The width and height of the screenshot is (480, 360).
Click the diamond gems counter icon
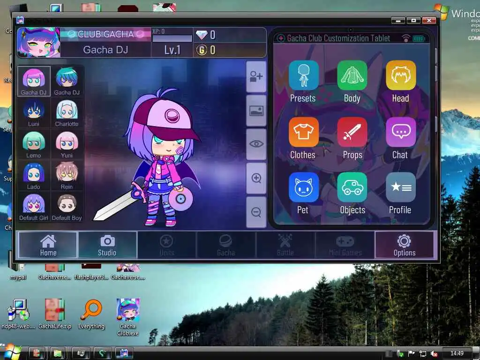coord(202,35)
